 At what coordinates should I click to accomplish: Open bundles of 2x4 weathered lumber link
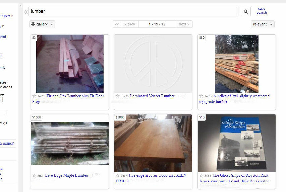click(234, 99)
